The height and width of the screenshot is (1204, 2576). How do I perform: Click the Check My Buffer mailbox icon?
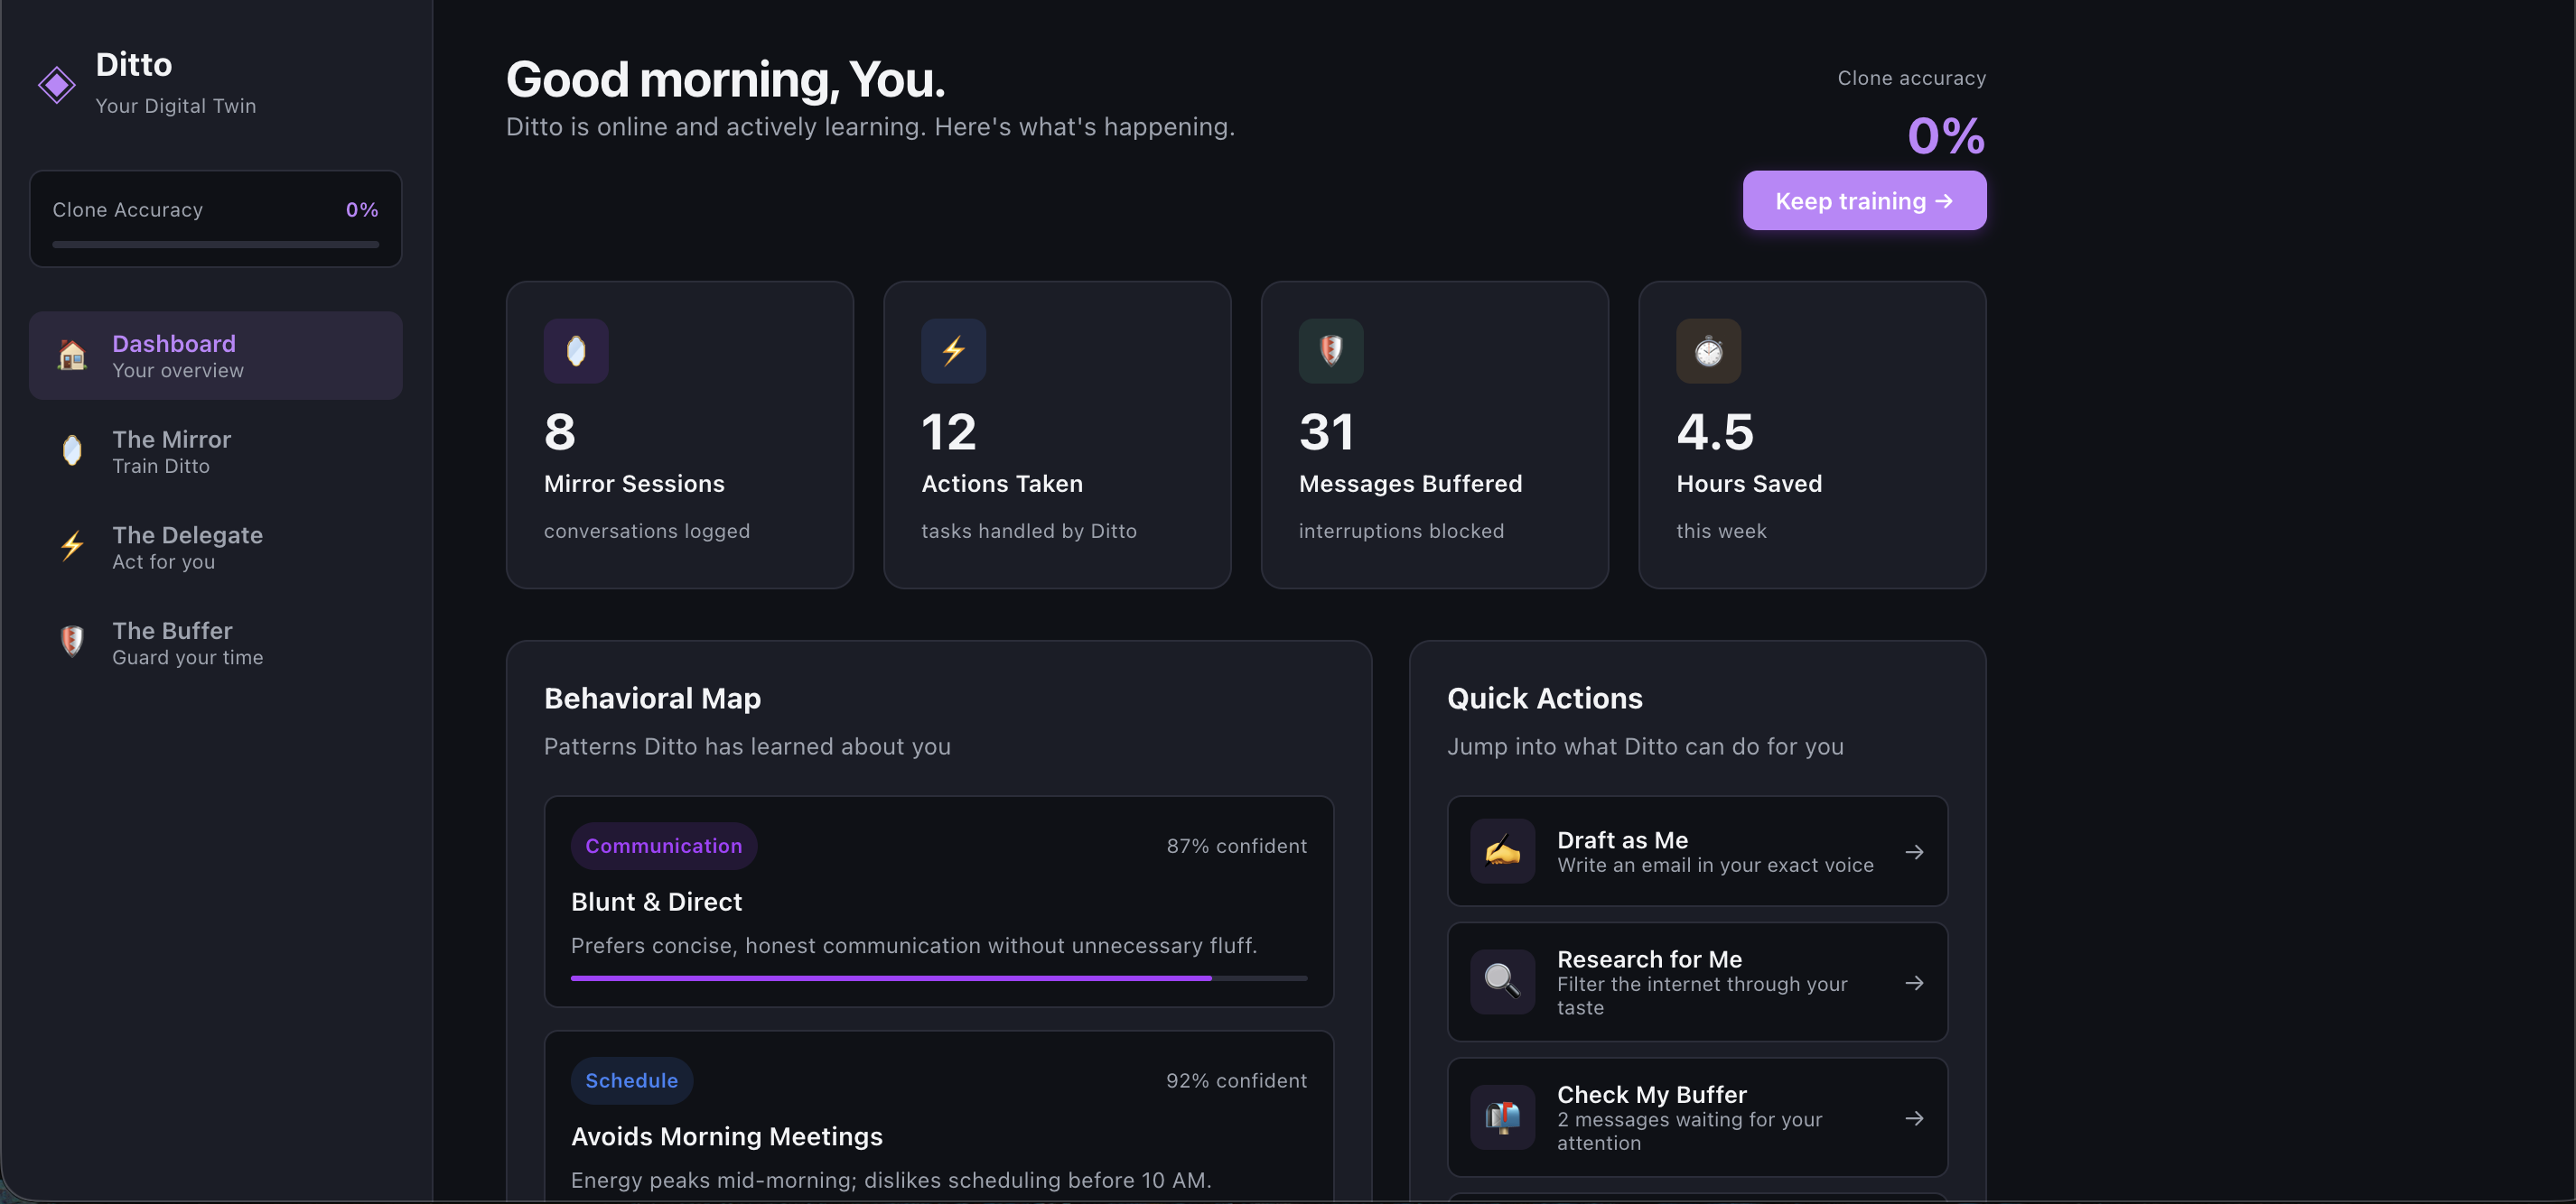pyautogui.click(x=1502, y=1117)
